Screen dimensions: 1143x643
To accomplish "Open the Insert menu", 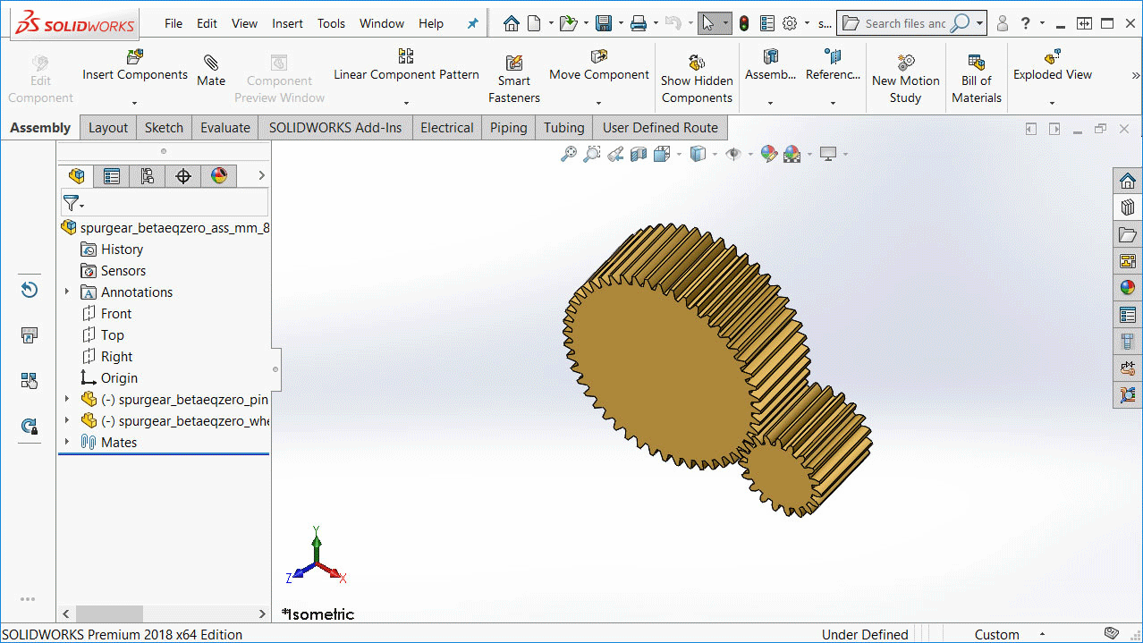I will coord(287,23).
